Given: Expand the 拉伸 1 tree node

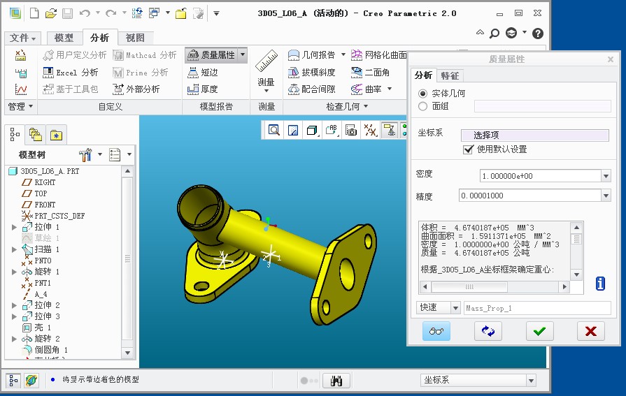Looking at the screenshot, I should (14, 227).
